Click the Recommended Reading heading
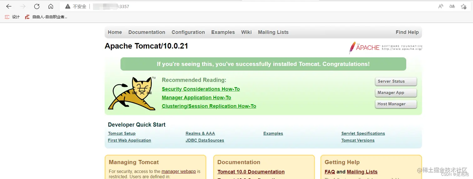Image resolution: width=473 pixels, height=179 pixels. coord(194,80)
